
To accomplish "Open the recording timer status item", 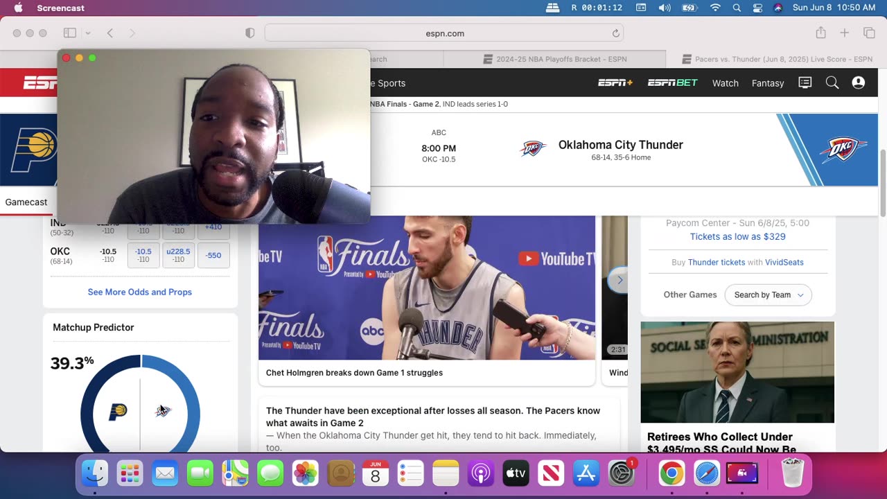I will pyautogui.click(x=596, y=8).
